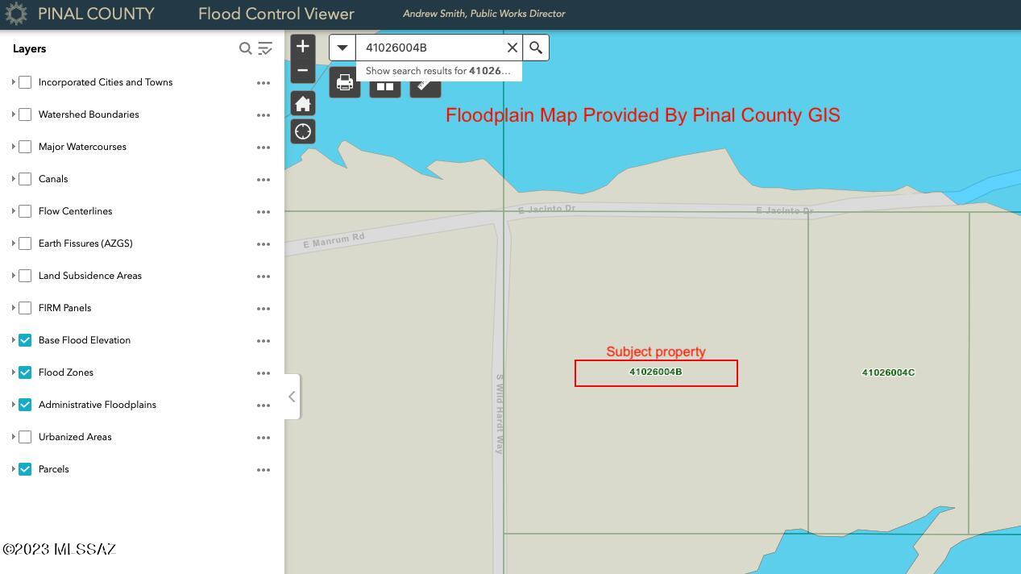This screenshot has height=574, width=1021.
Task: Activate the find my location icon
Action: click(x=303, y=131)
